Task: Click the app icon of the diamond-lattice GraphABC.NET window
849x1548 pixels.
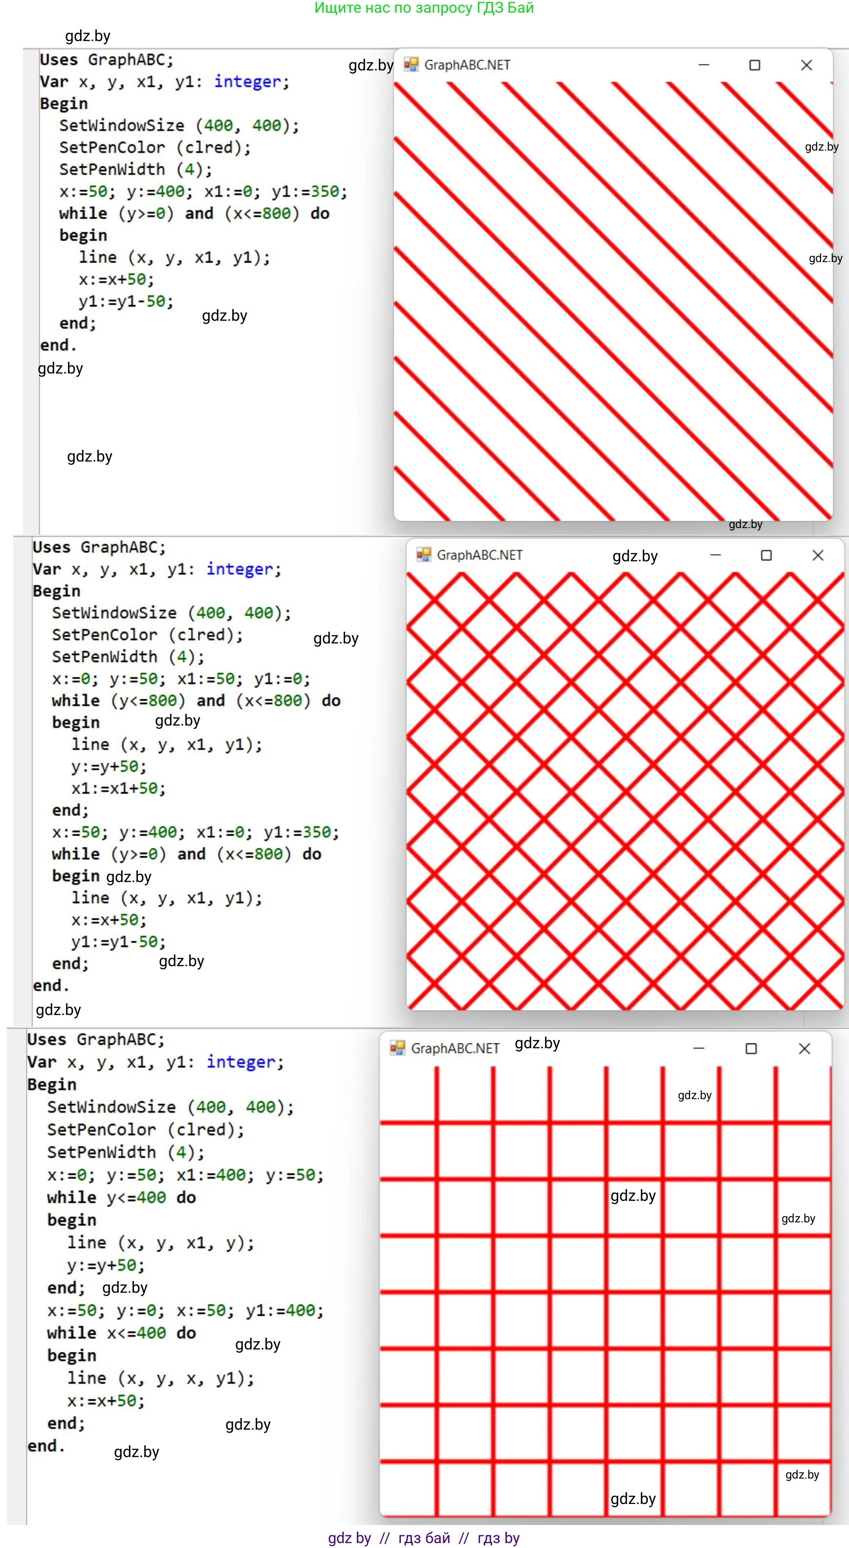Action: [424, 554]
